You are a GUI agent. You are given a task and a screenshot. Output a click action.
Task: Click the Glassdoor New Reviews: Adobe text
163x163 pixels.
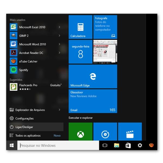coord(83,94)
